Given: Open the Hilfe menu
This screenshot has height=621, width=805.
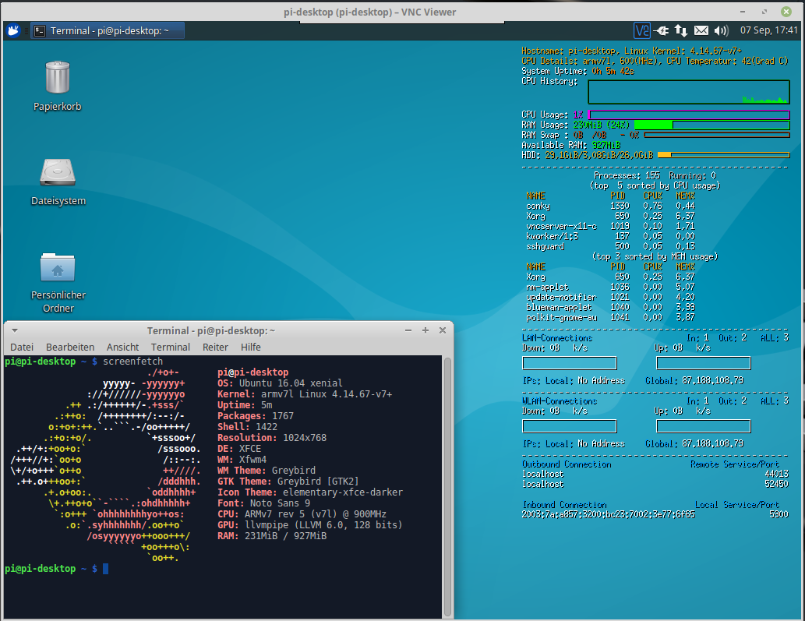Looking at the screenshot, I should [250, 347].
